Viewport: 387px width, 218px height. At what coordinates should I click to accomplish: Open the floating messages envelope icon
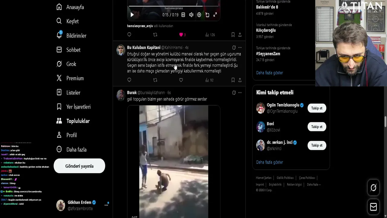pos(373,207)
